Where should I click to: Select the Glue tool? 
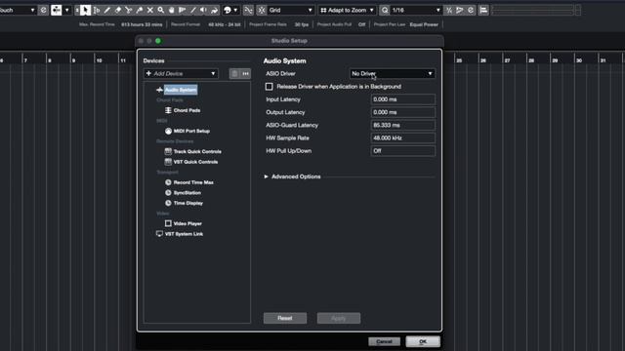coord(139,10)
